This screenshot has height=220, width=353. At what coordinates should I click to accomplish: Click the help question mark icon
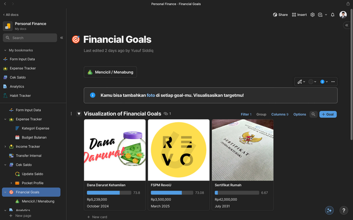pos(344,210)
